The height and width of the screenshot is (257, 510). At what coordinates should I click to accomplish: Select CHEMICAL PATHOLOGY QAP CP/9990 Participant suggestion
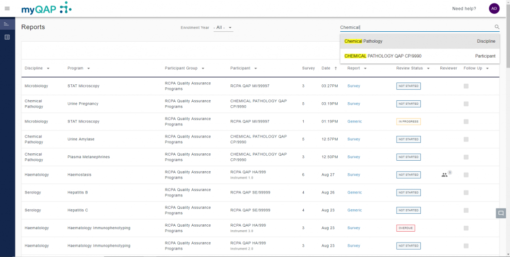419,56
